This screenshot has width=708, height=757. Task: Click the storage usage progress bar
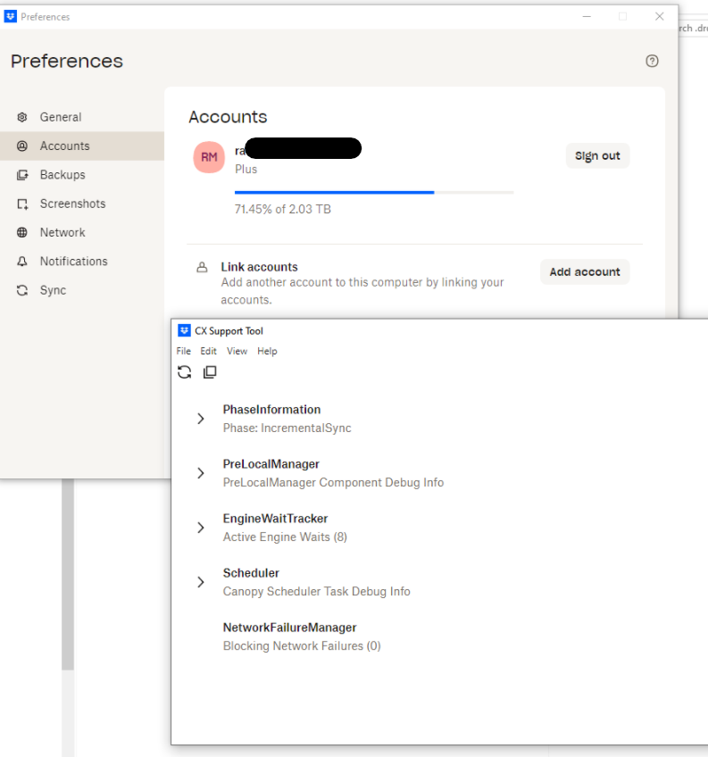coord(373,192)
